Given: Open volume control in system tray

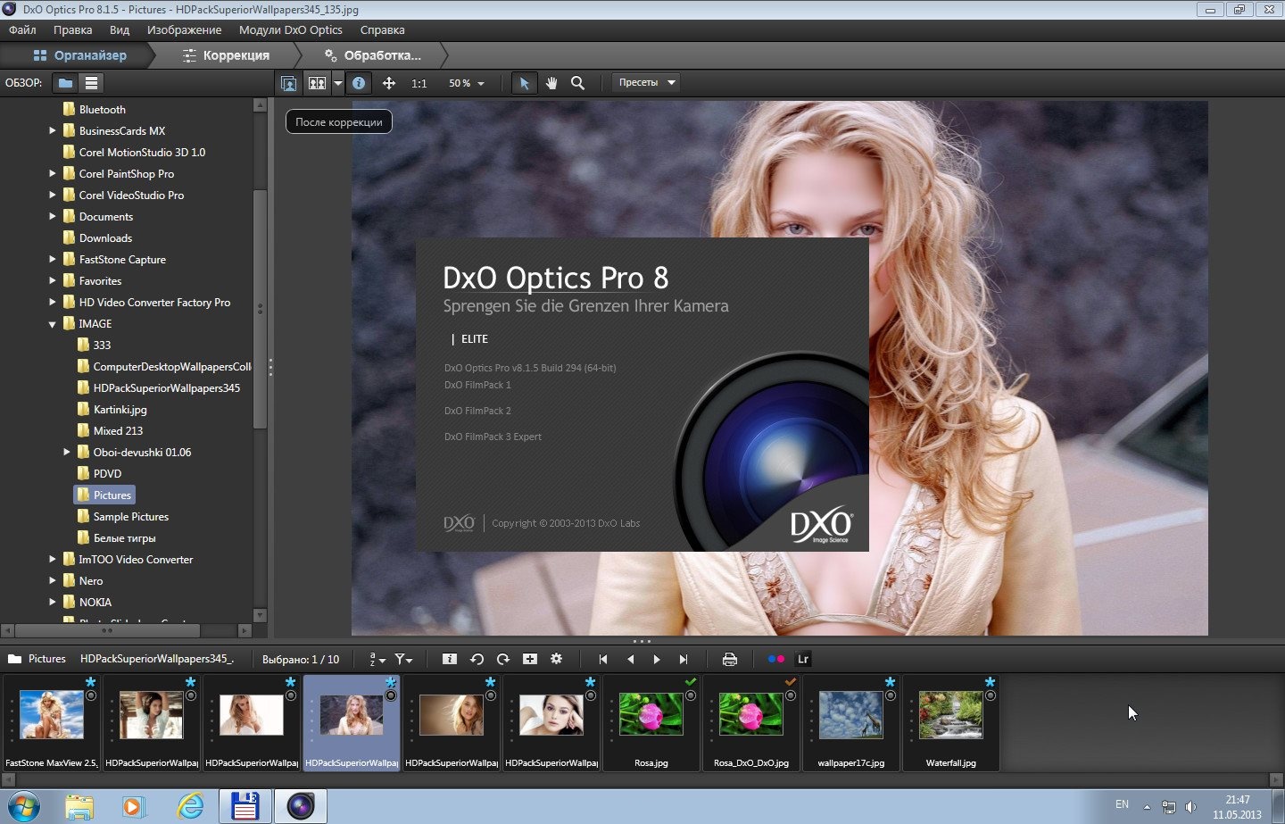Looking at the screenshot, I should tap(1190, 807).
